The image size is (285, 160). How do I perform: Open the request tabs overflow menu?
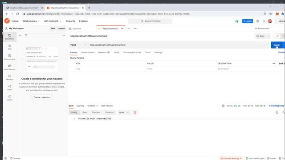pyautogui.click(x=135, y=28)
